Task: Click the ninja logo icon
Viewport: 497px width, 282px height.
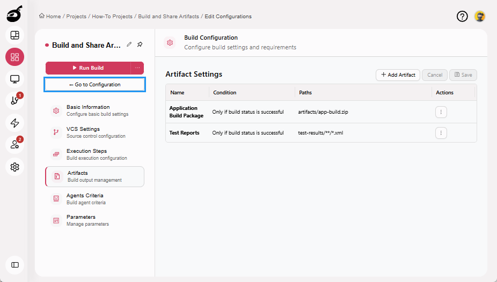Action: tap(14, 14)
